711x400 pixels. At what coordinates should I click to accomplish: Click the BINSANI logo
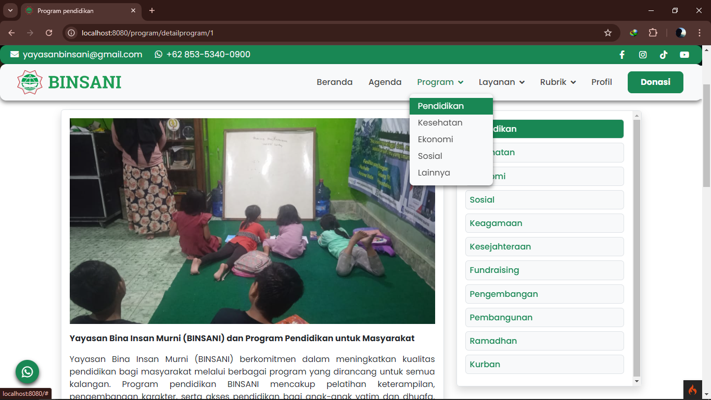(x=69, y=82)
